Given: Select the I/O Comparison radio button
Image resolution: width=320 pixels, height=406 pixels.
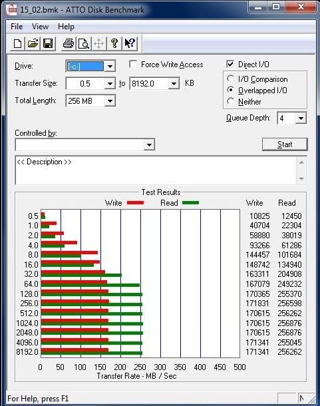Looking at the screenshot, I should [x=230, y=79].
